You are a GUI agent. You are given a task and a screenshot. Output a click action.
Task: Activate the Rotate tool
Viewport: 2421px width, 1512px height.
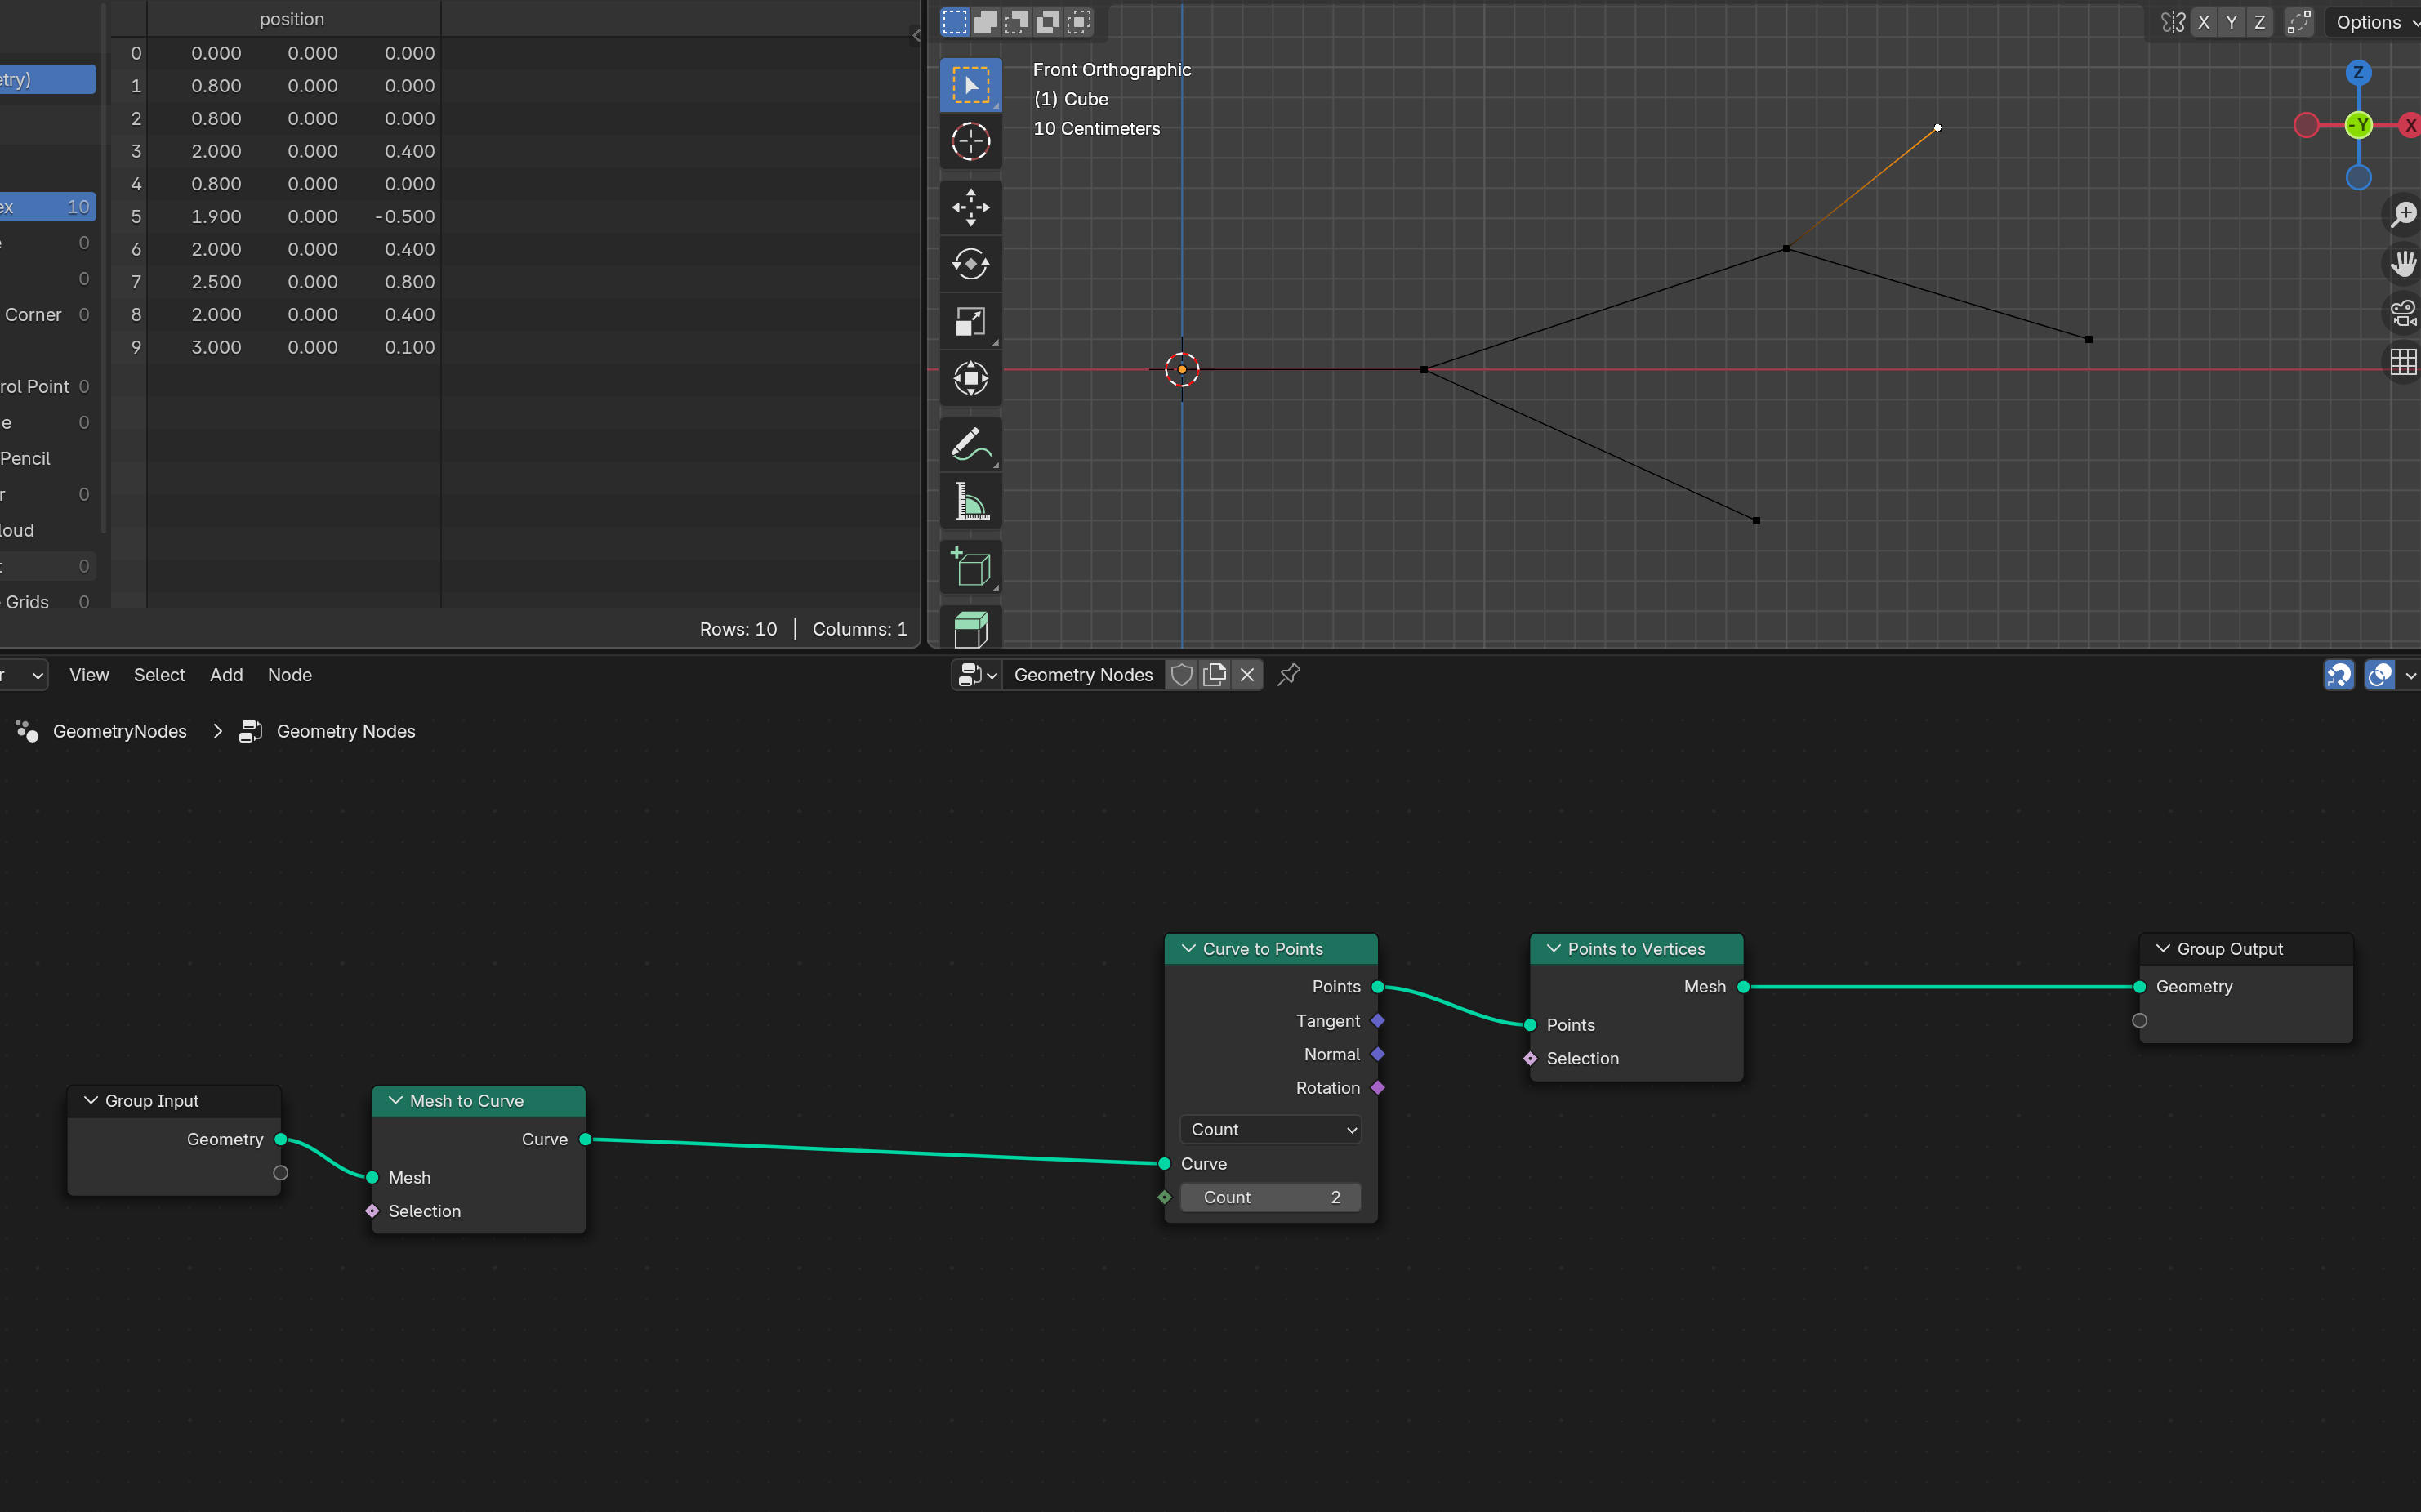point(970,264)
